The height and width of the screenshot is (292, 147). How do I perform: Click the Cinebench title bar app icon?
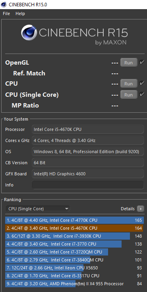point(4,4)
